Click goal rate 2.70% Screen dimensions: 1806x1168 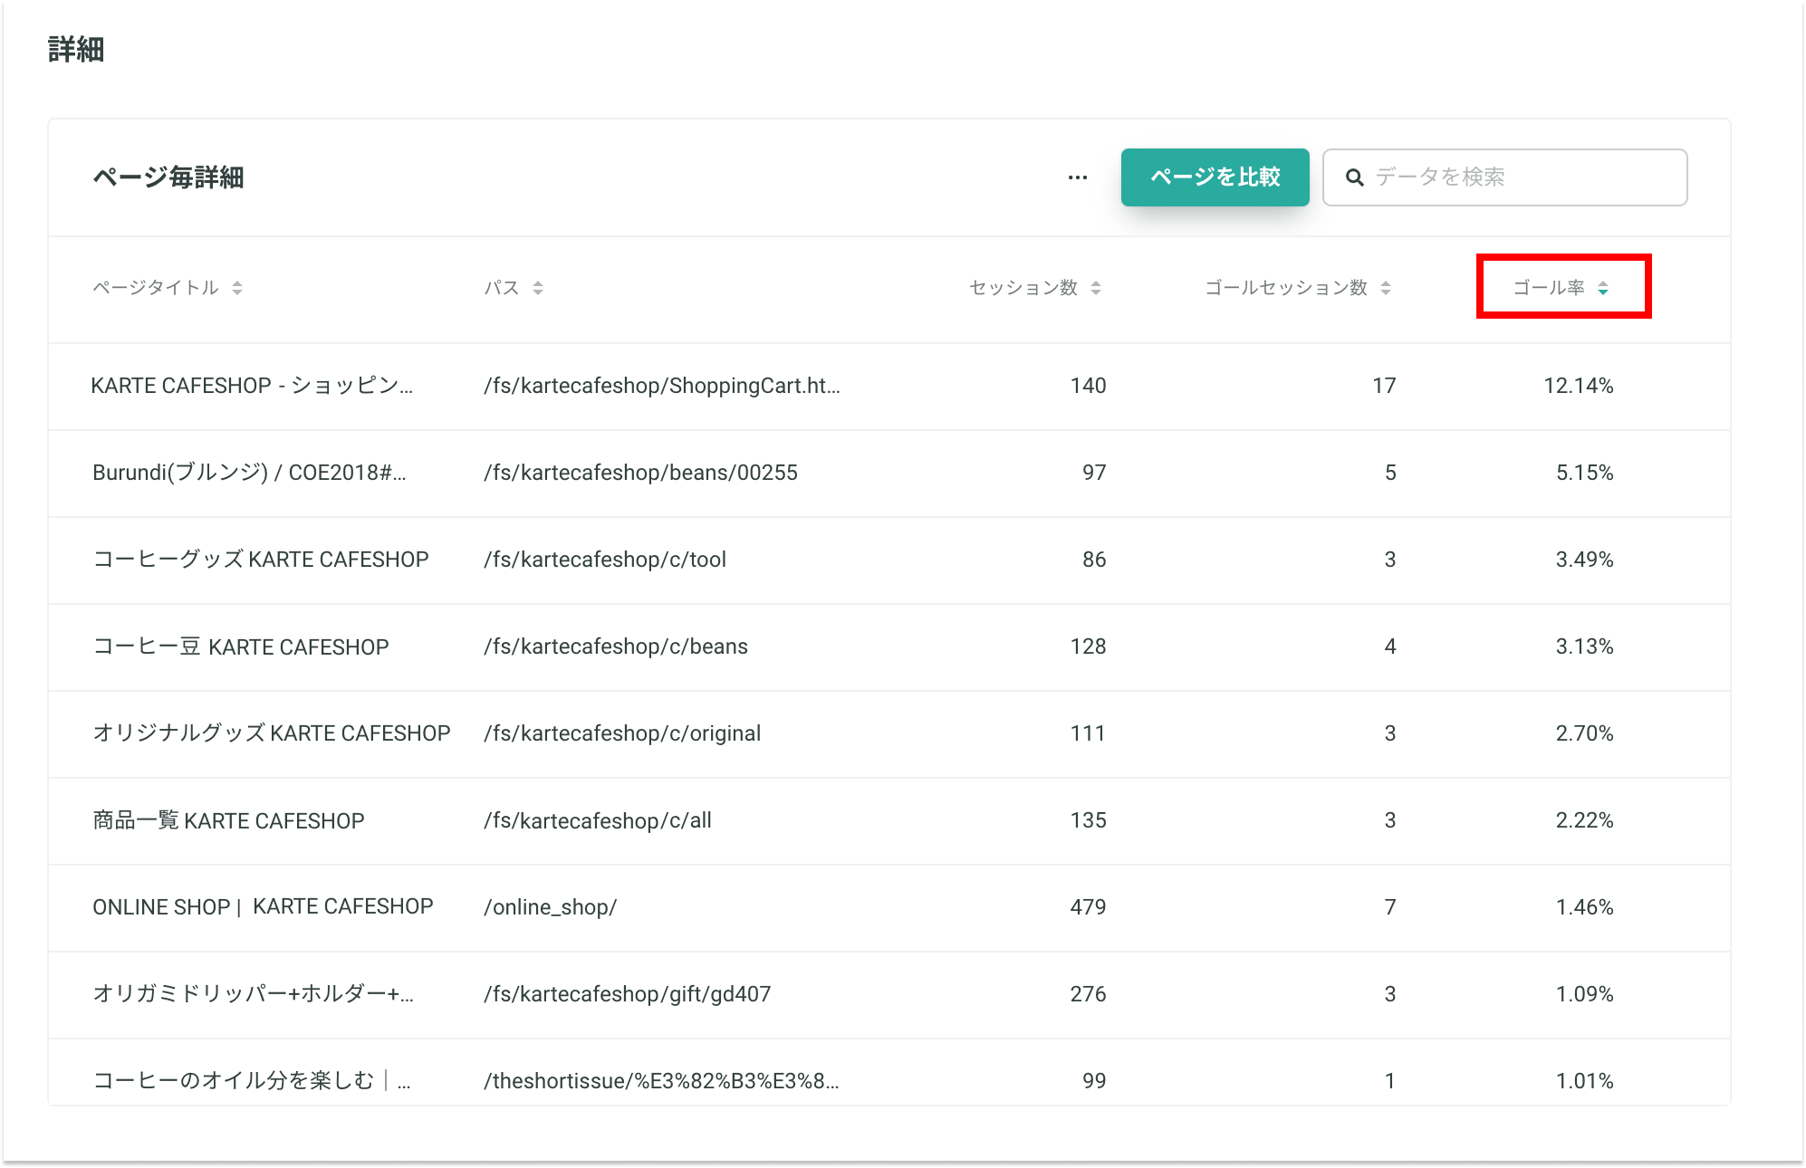pos(1585,733)
